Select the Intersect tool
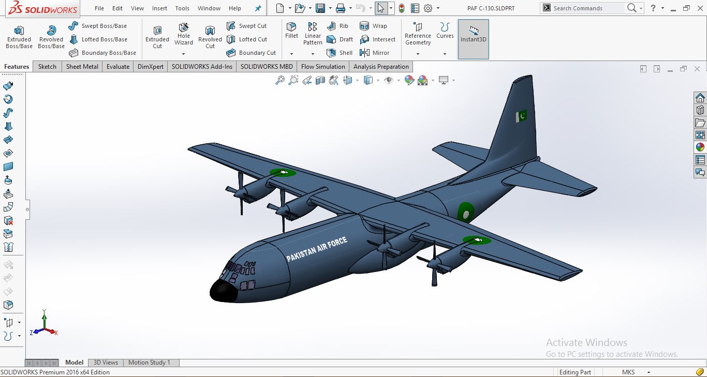This screenshot has height=377, width=707. click(377, 39)
